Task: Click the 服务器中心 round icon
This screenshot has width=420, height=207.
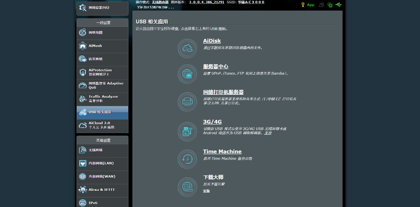Action: click(x=187, y=74)
